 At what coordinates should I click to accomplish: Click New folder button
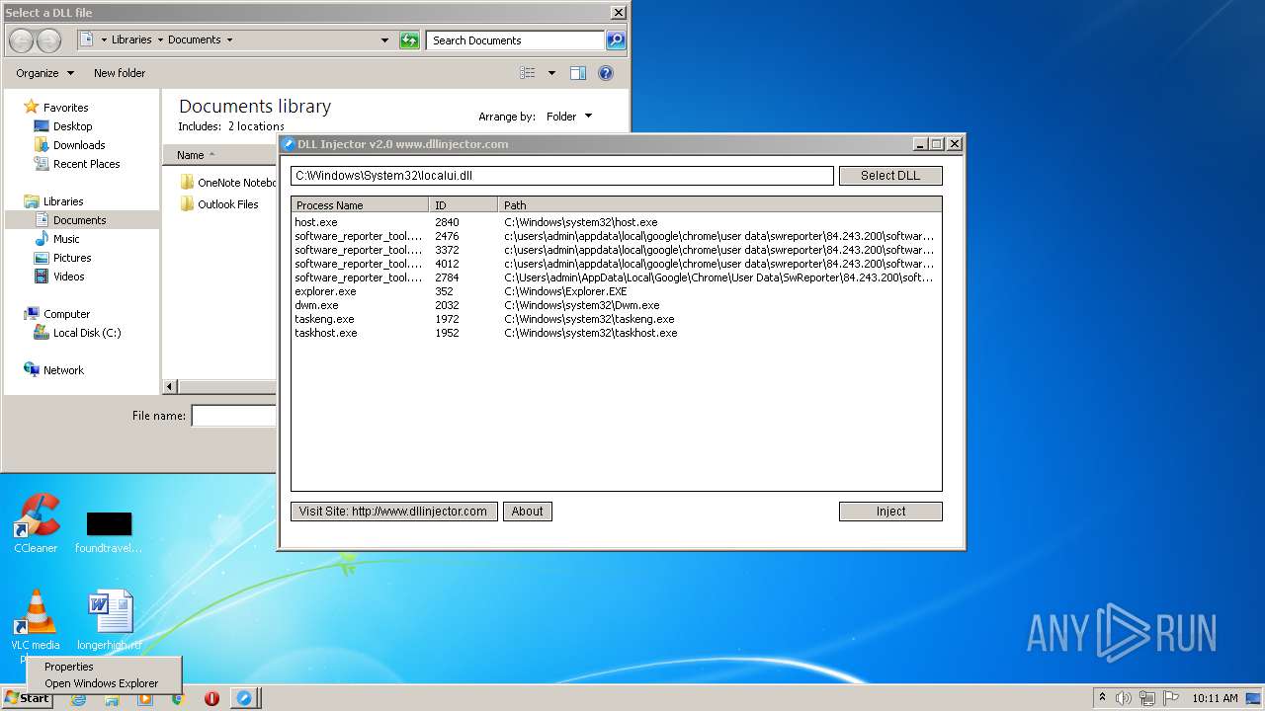tap(120, 73)
